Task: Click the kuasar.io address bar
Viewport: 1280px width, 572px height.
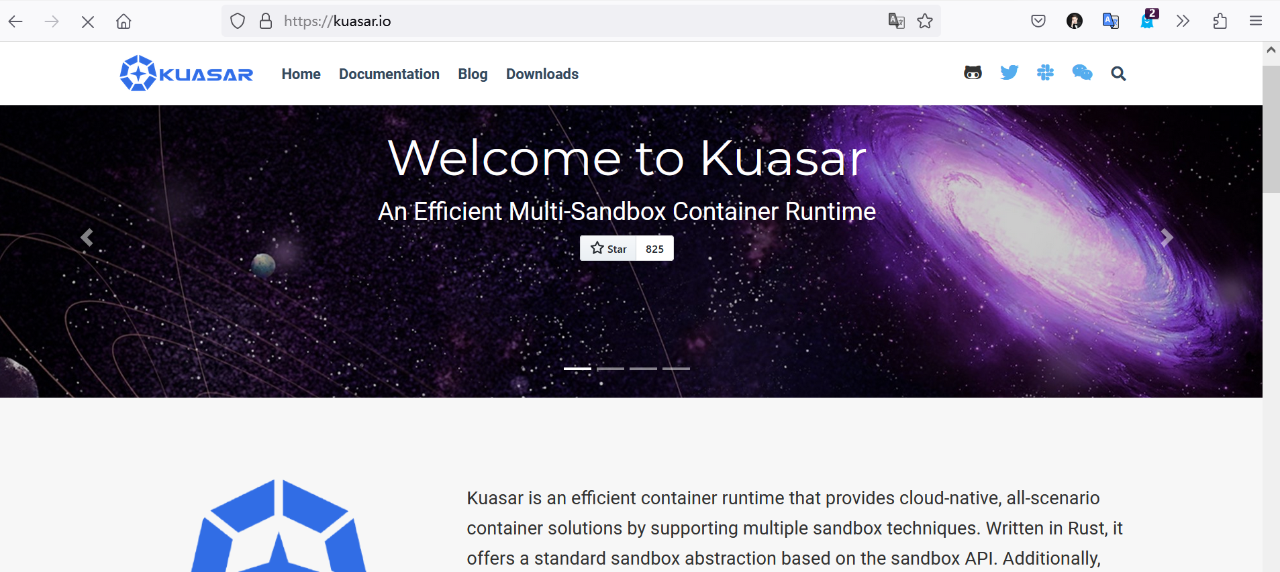Action: pyautogui.click(x=581, y=21)
